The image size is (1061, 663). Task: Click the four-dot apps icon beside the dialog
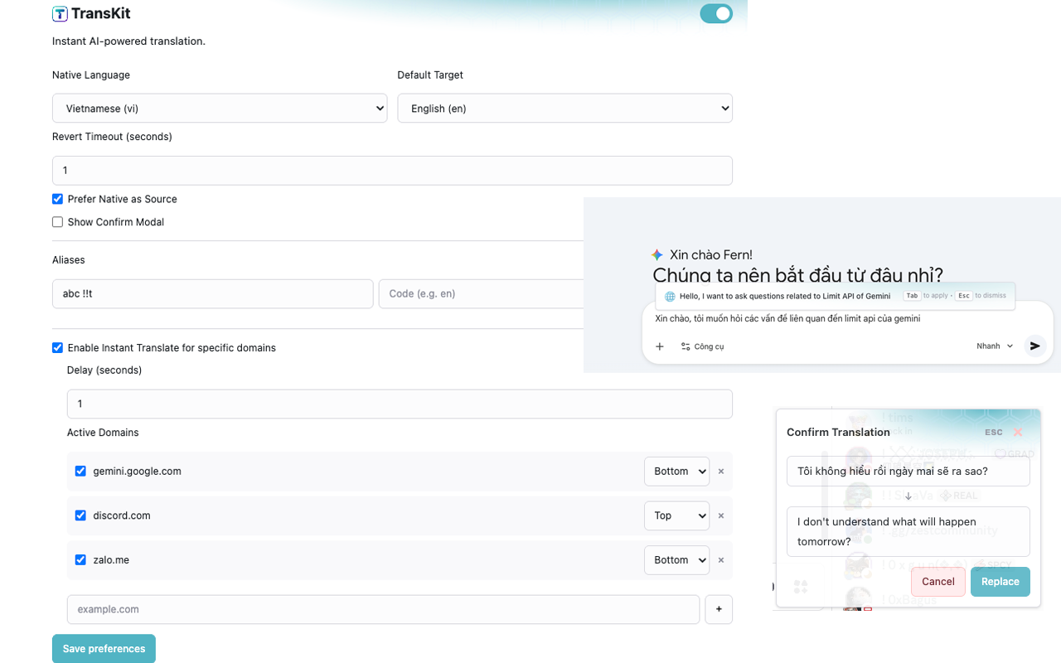pyautogui.click(x=801, y=587)
